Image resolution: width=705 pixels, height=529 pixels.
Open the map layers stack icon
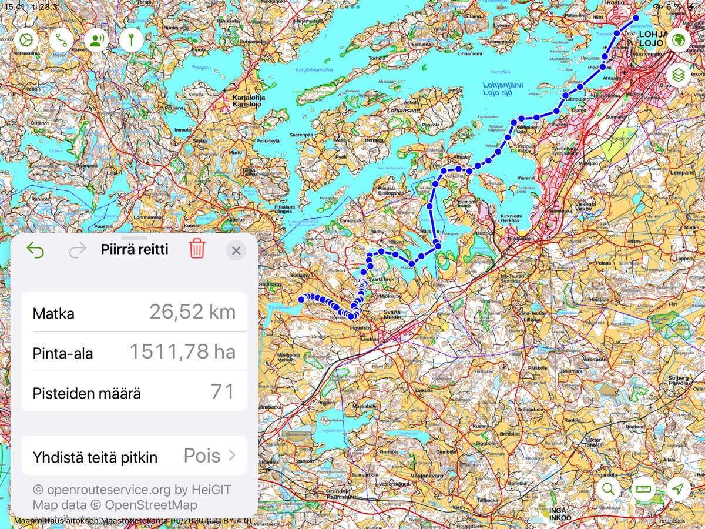tap(679, 75)
